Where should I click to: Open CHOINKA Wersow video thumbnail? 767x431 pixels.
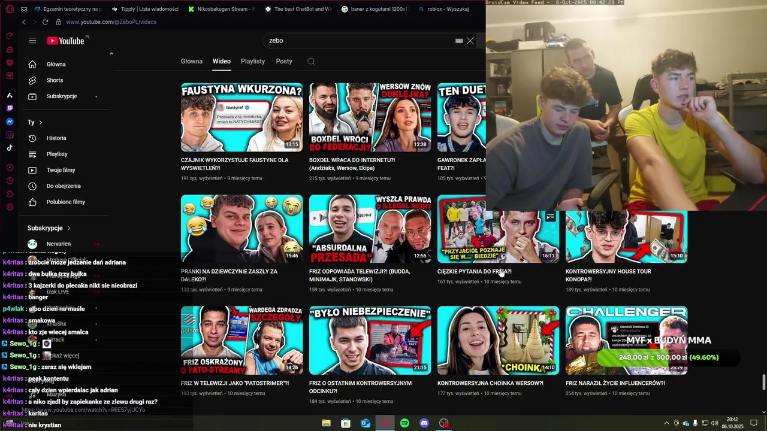click(x=498, y=340)
